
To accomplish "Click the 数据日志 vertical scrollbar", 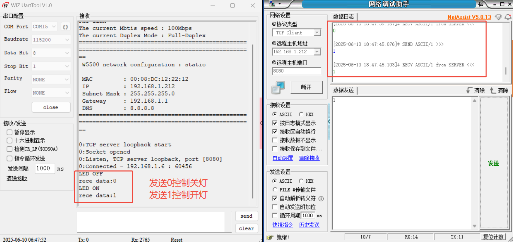I will 506,71.
